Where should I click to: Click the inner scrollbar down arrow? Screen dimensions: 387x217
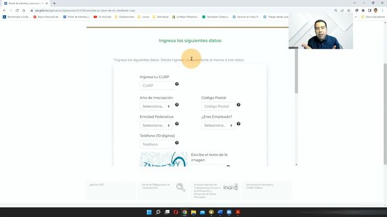[x=296, y=165]
